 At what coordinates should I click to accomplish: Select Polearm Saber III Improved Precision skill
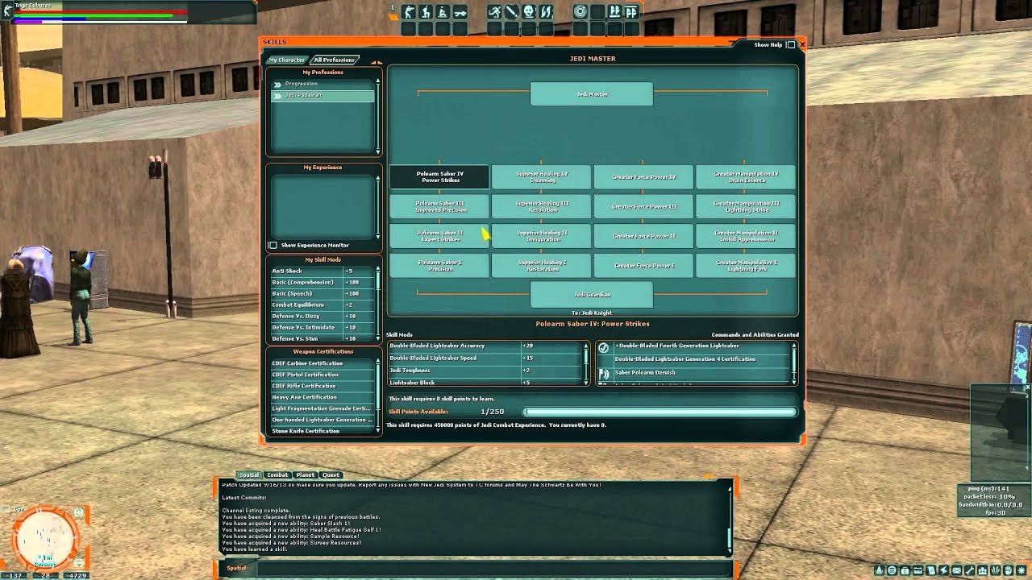439,206
